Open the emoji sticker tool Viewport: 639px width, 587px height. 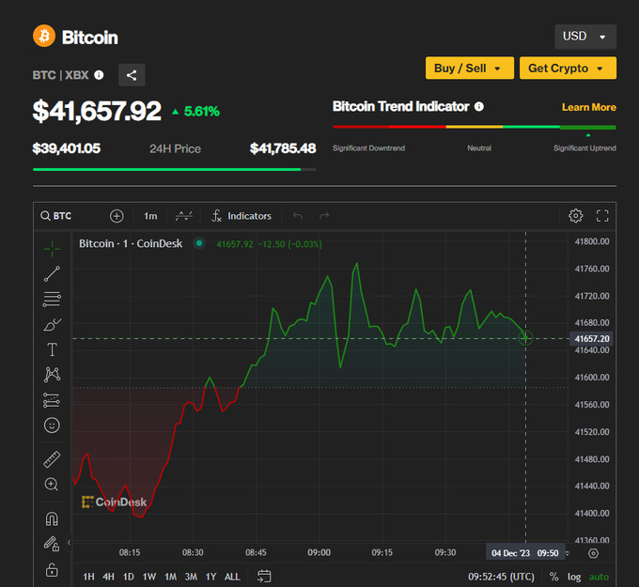[x=52, y=425]
